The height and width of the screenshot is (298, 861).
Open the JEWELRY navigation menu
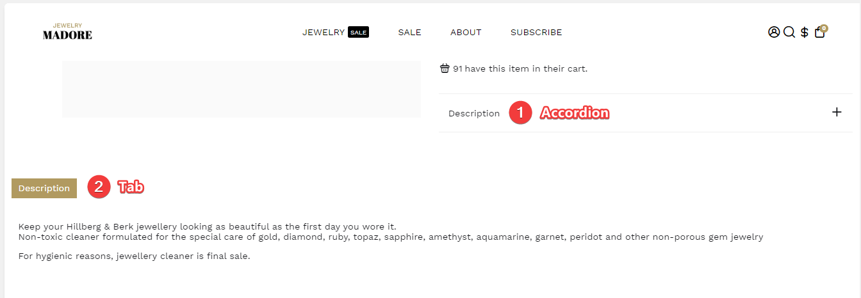324,33
